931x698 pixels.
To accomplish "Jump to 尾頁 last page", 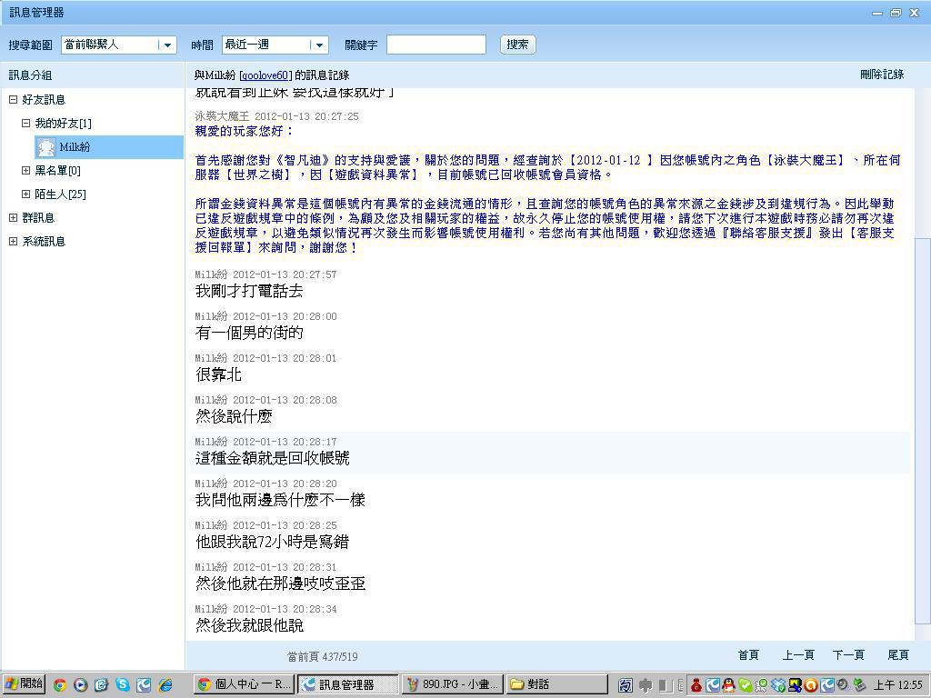I will click(897, 654).
